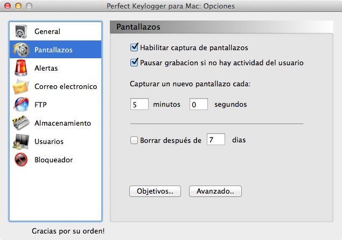The image size is (342, 240).
Task: Go to the Alertas section
Action: [55, 68]
